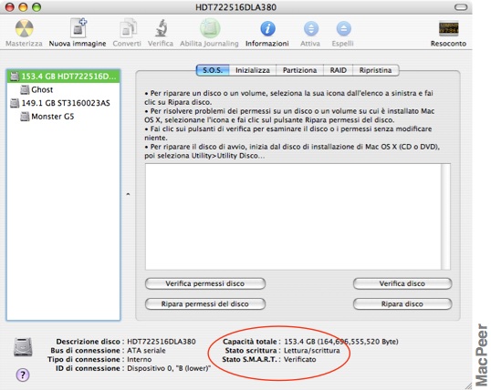Select the RAID tab

[x=338, y=70]
